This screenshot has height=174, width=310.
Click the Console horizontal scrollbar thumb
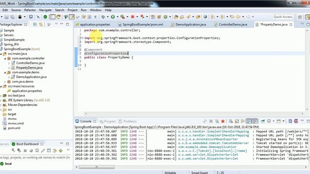click(x=97, y=167)
